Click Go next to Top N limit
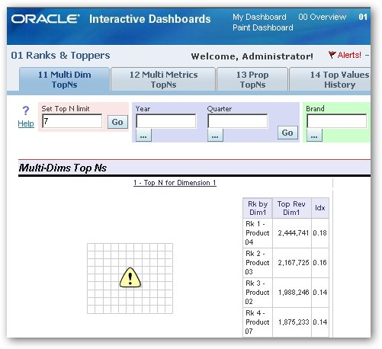 [x=117, y=122]
